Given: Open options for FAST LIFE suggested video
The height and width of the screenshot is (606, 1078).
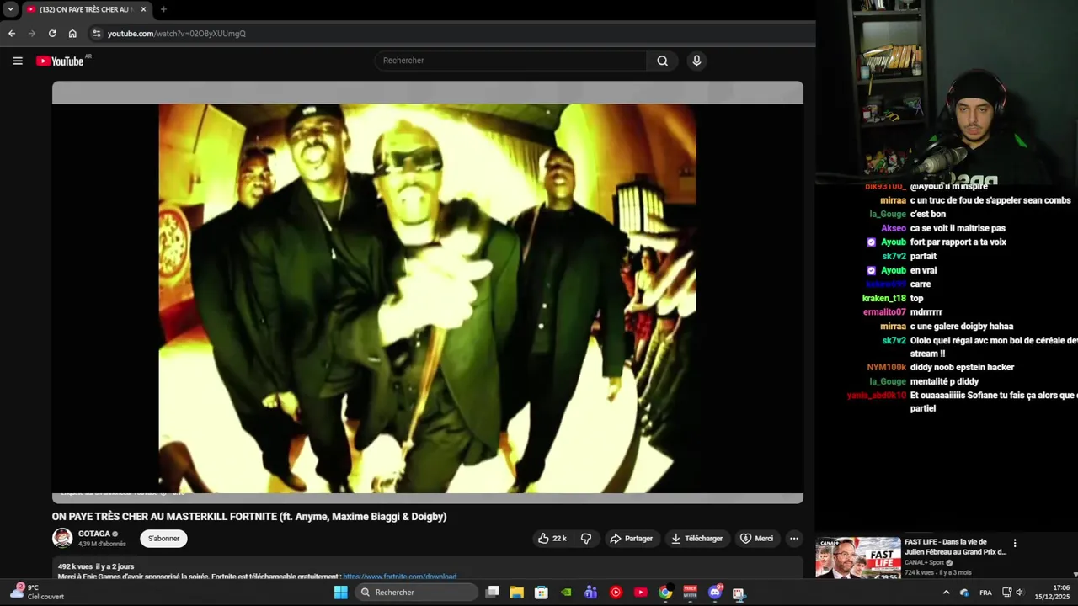Looking at the screenshot, I should tap(1015, 544).
